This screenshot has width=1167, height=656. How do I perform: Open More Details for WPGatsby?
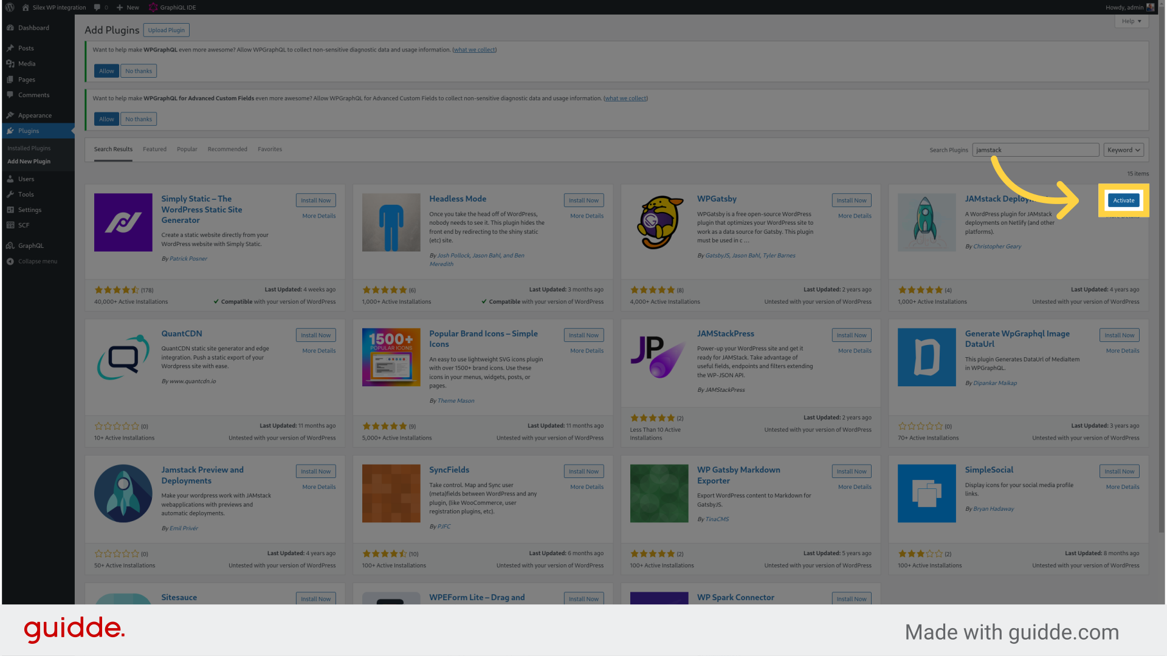coord(855,216)
